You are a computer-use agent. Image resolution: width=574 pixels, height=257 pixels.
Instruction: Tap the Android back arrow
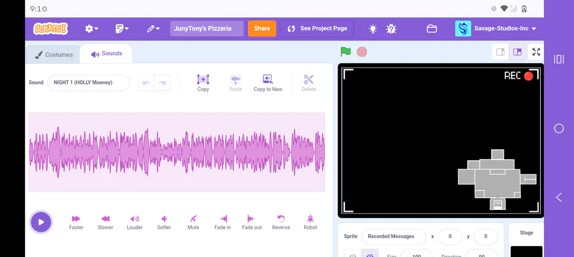(x=559, y=197)
